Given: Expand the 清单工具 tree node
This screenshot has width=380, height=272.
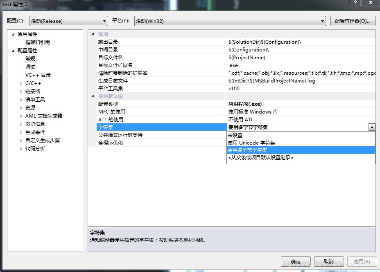Looking at the screenshot, I should click(21, 100).
